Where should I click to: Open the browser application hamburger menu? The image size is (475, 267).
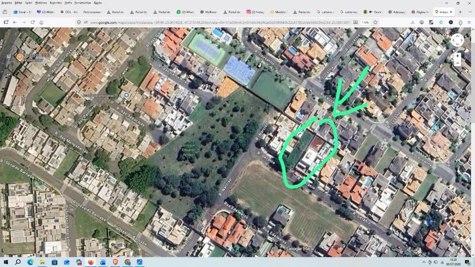469,22
